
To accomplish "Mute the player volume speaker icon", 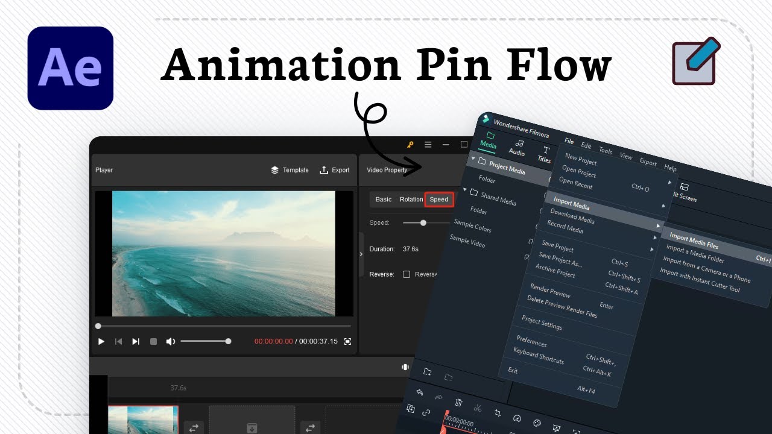I will 171,341.
